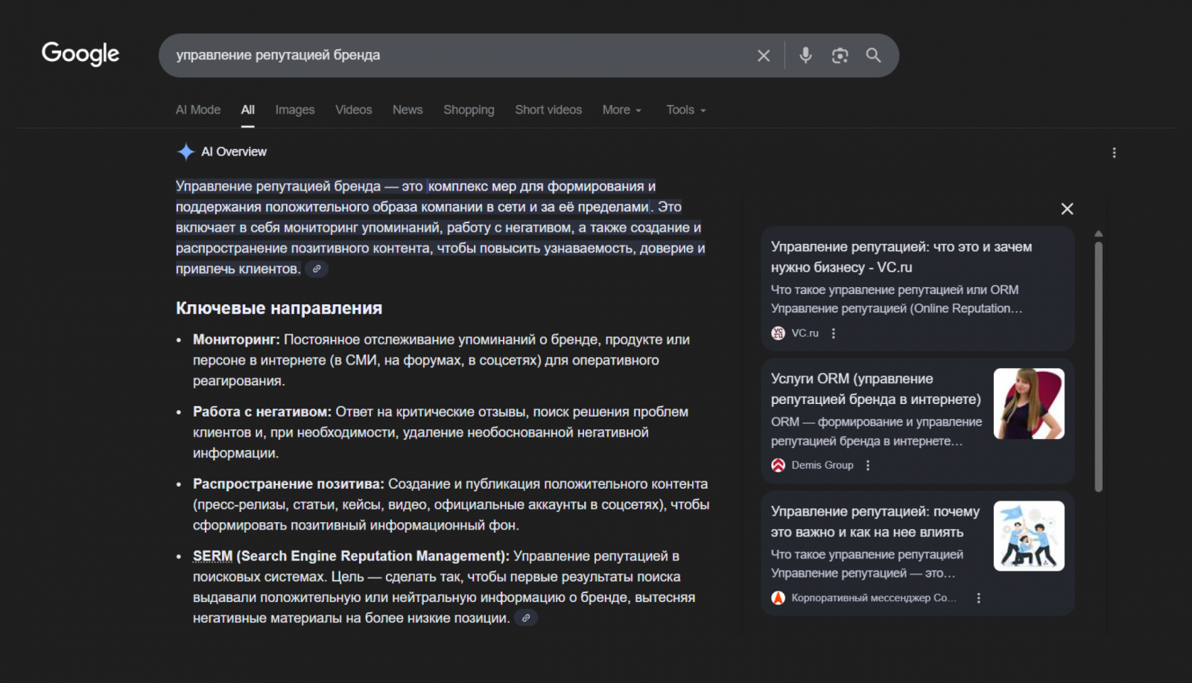The width and height of the screenshot is (1192, 683).
Task: Click source link icon after first paragraph
Action: 317,269
